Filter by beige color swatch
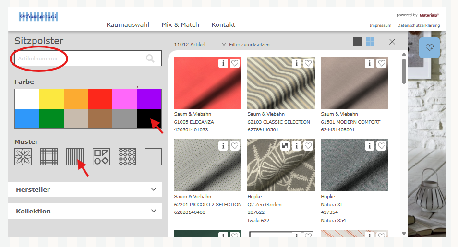Screen dimensions: 458x247 click(x=76, y=118)
